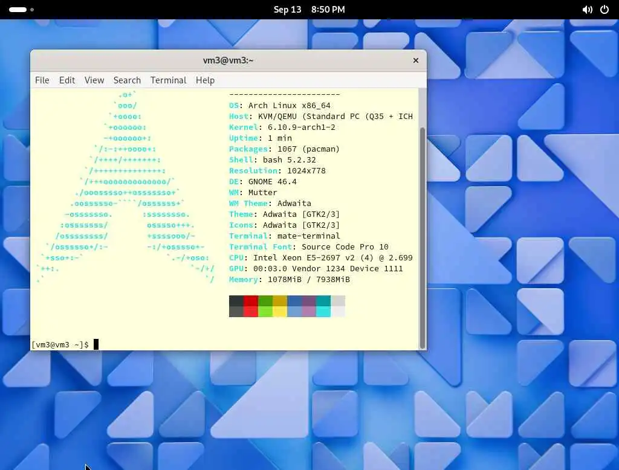Open the View menu
619x470 pixels.
[x=94, y=80]
